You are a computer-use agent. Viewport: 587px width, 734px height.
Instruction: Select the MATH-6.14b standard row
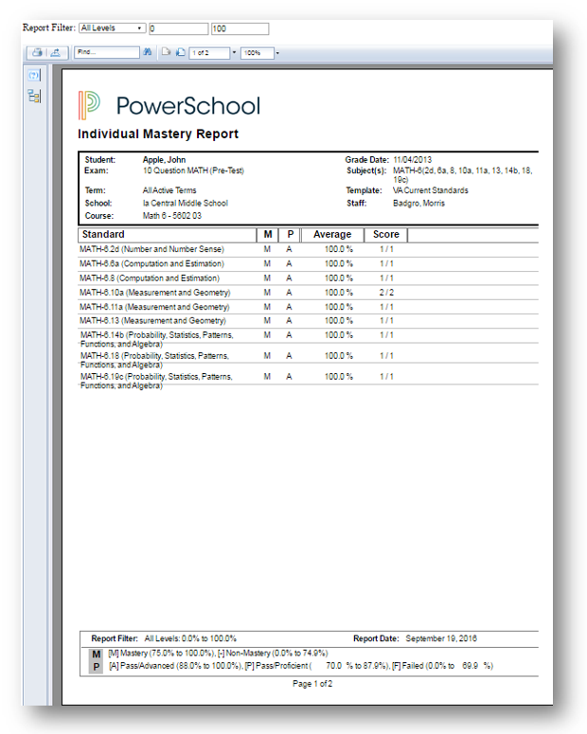[x=308, y=339]
